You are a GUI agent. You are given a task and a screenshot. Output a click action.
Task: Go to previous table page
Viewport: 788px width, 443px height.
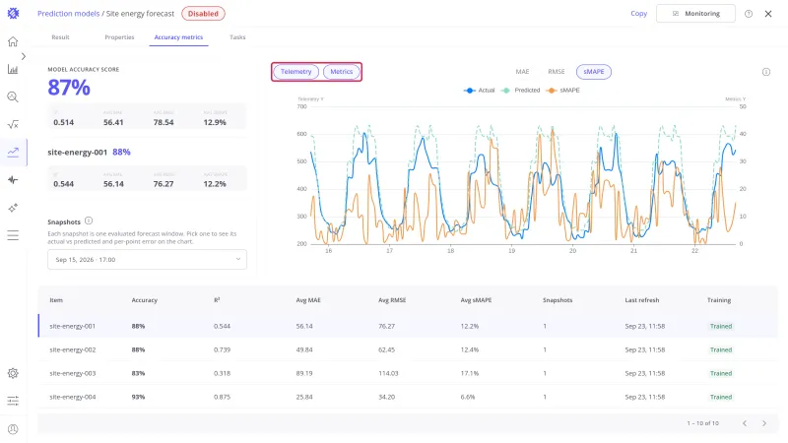pyautogui.click(x=745, y=423)
